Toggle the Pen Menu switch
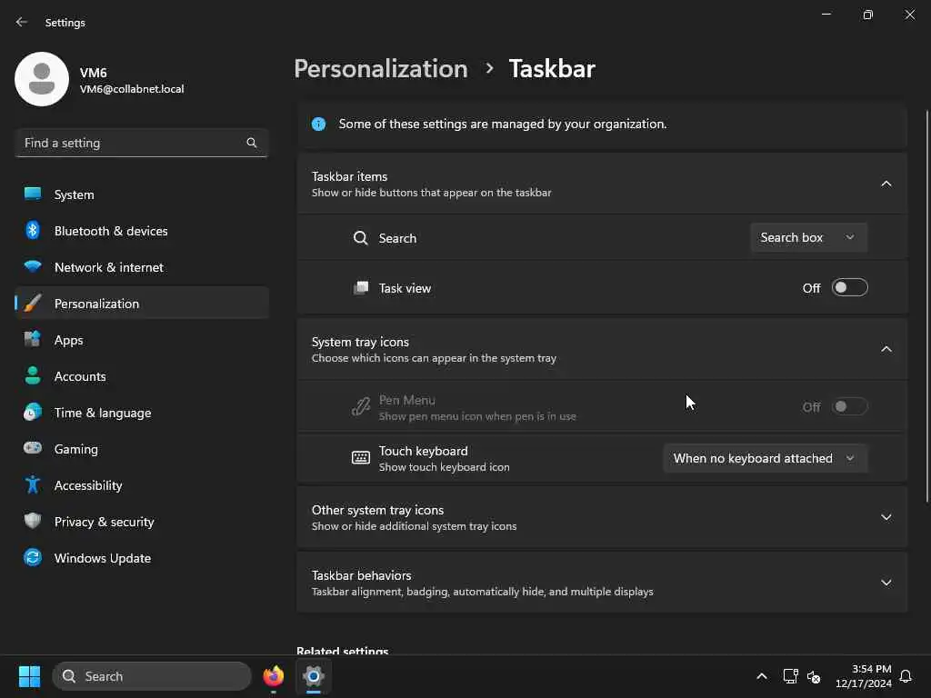The image size is (931, 698). [849, 407]
